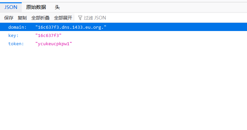Screen dimensions: 247x130
Task: Click the filter funnel icon
Action: pyautogui.click(x=80, y=18)
